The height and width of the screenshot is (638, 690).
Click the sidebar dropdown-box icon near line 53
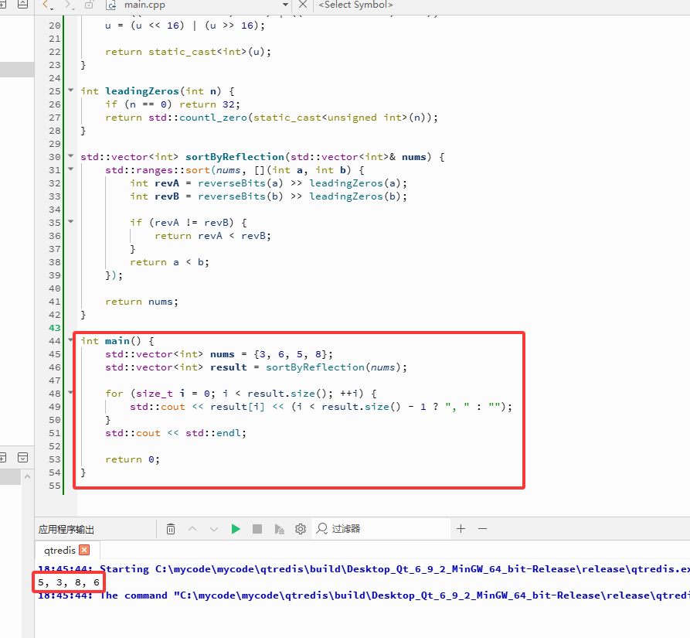[x=23, y=458]
